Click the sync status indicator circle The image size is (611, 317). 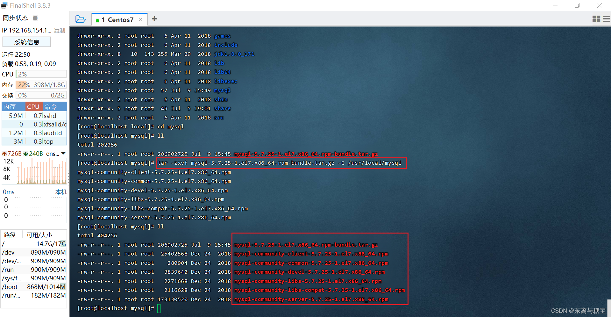pyautogui.click(x=35, y=18)
